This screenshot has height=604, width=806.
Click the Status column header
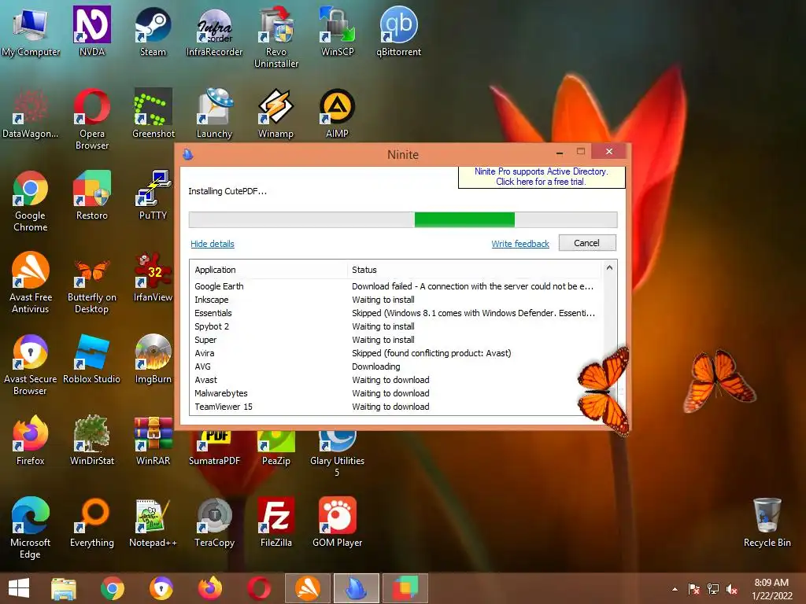(x=474, y=270)
